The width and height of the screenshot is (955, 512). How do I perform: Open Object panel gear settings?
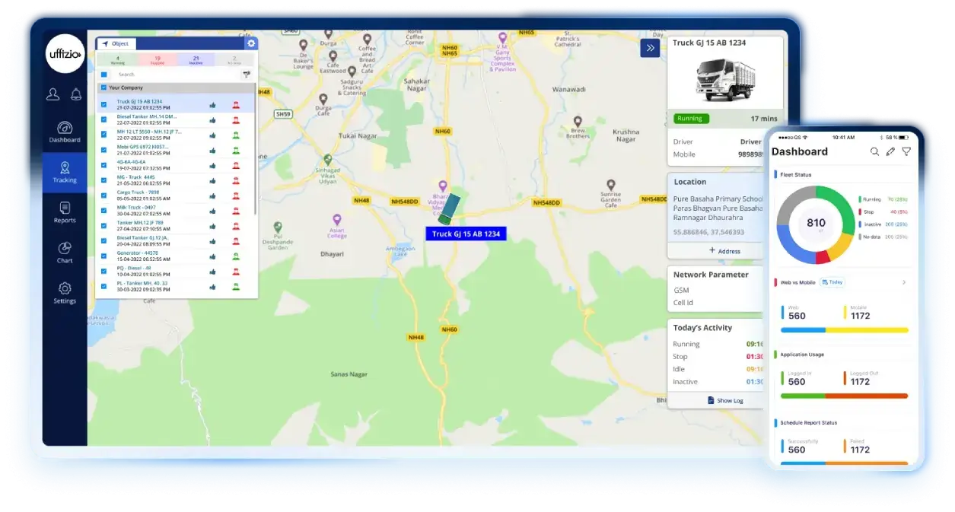251,43
